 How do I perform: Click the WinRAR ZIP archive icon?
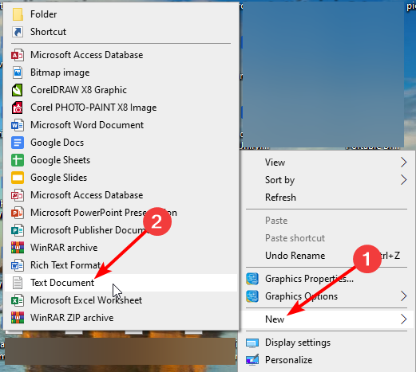pos(18,318)
